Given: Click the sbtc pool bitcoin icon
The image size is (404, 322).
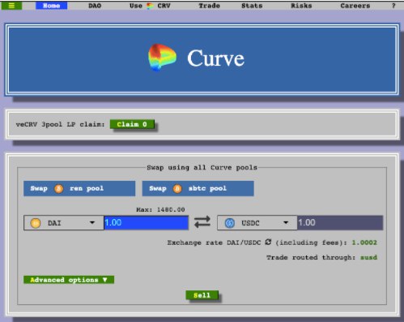Looking at the screenshot, I should [177, 189].
